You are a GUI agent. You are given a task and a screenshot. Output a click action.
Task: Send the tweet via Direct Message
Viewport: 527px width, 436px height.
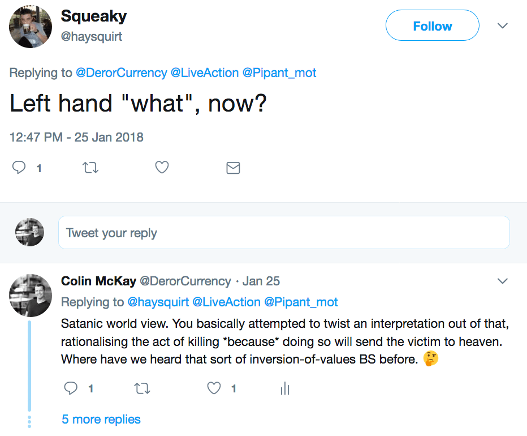233,167
